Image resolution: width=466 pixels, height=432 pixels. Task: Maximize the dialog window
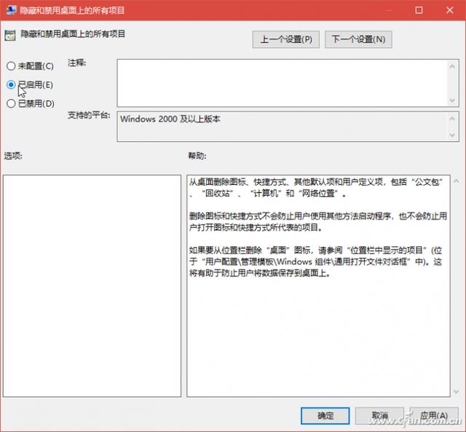[x=419, y=10]
